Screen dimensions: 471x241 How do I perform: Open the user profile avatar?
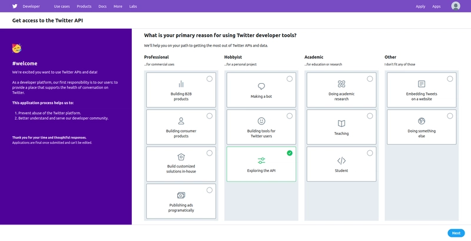coord(455,6)
